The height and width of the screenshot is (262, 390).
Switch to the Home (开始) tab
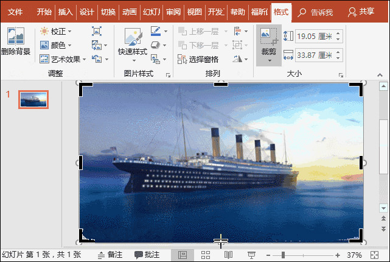(x=44, y=12)
